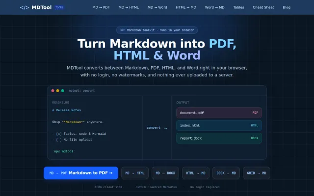This screenshot has width=314, height=196.
Task: Click the 'GitHub Flavored Markdown' footer text
Action: pos(156,187)
